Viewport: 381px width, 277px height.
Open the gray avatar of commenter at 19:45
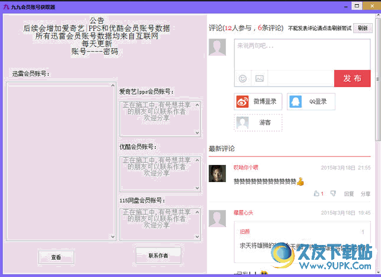click(217, 219)
